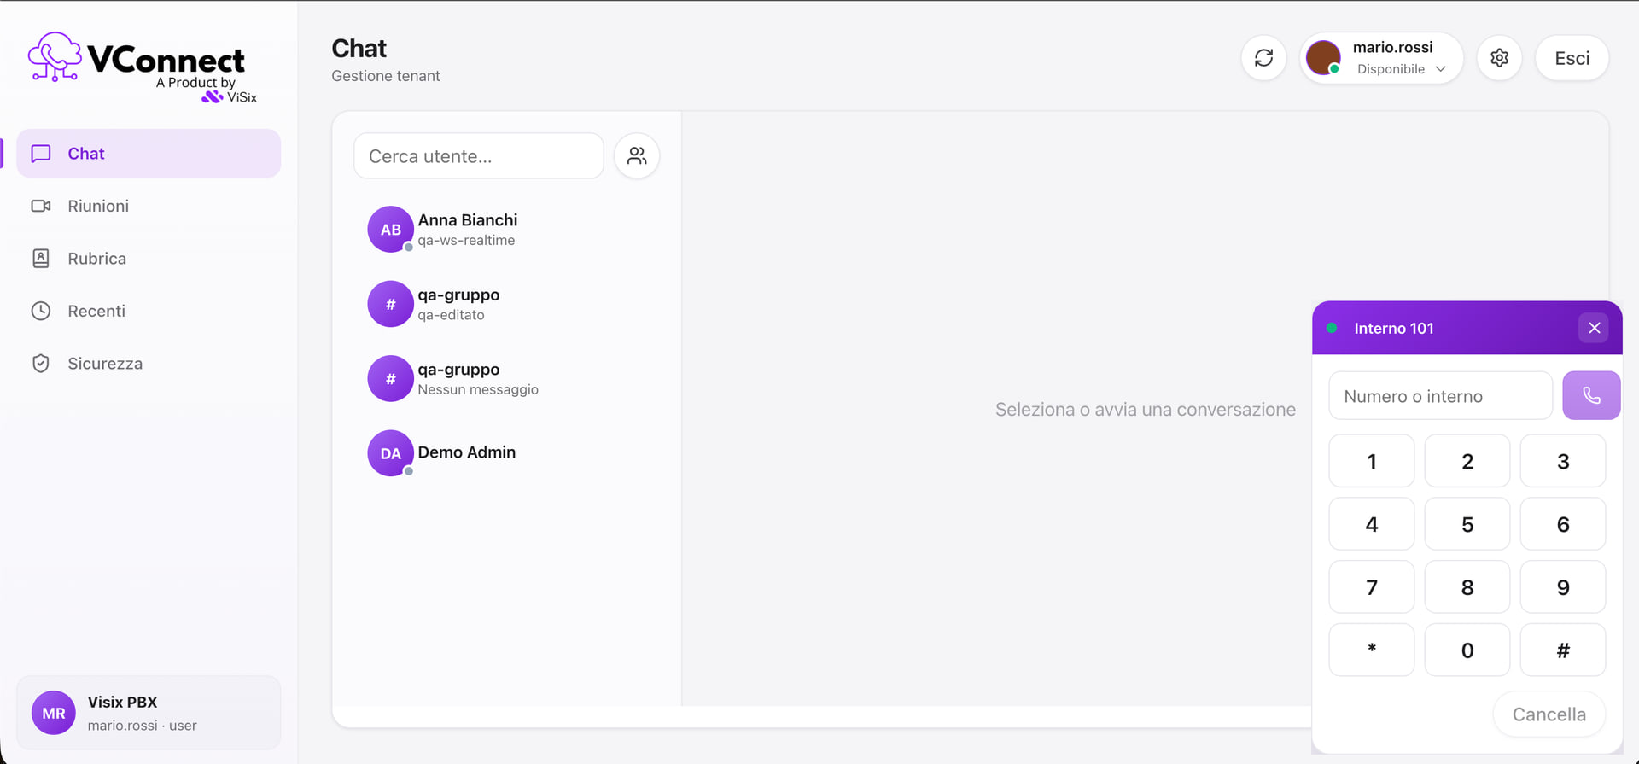Expand the Disponibile status dropdown

coord(1401,69)
